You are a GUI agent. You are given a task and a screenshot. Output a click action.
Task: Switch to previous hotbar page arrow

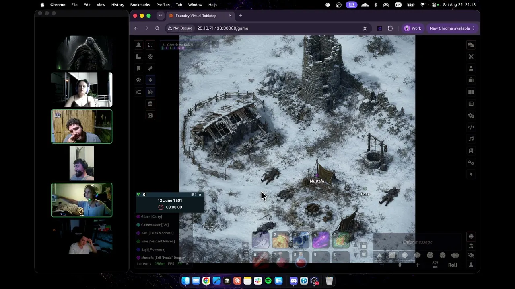pos(355,246)
